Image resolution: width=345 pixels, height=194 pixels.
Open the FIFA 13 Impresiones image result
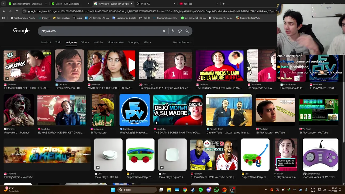point(214,155)
